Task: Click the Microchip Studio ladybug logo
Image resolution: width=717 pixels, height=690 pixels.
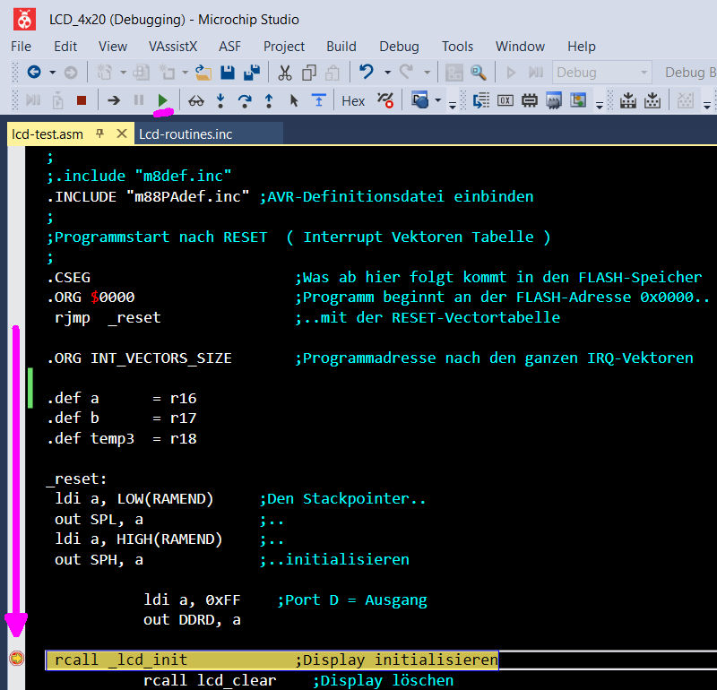Action: pyautogui.click(x=24, y=19)
